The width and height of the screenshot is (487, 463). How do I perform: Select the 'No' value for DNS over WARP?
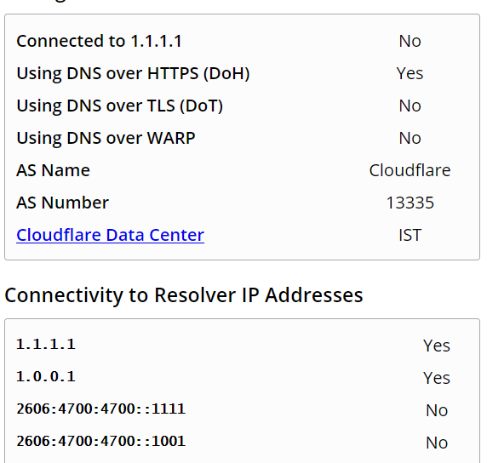[x=410, y=138]
